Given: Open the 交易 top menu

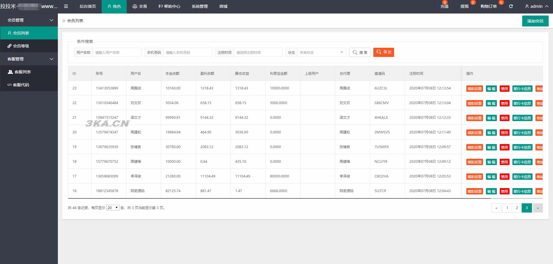Looking at the screenshot, I should pyautogui.click(x=140, y=6).
